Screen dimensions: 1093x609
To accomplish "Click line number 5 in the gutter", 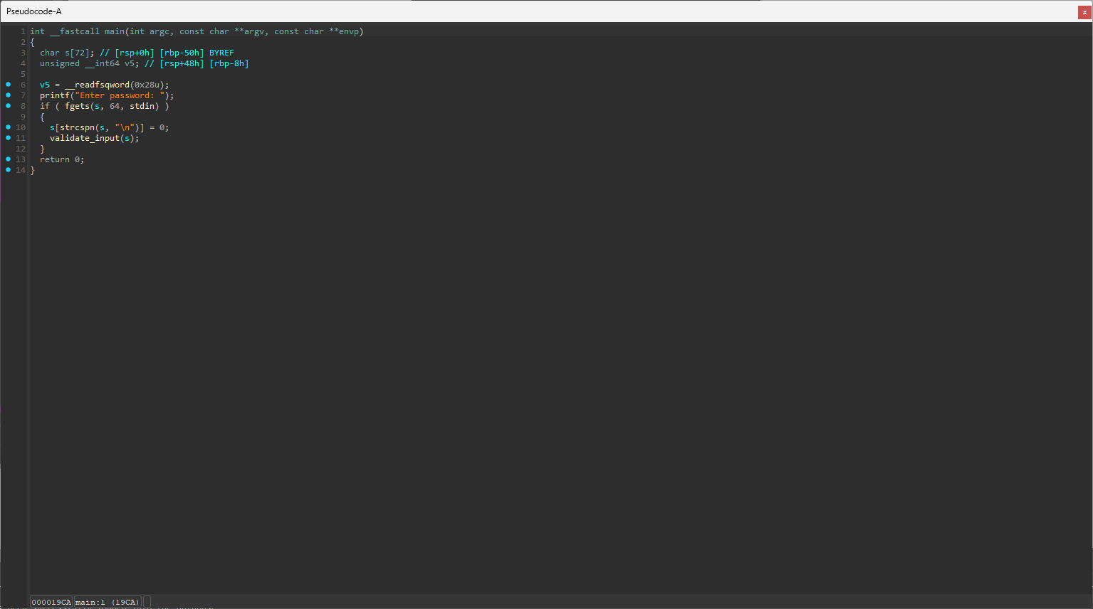I will coord(23,74).
